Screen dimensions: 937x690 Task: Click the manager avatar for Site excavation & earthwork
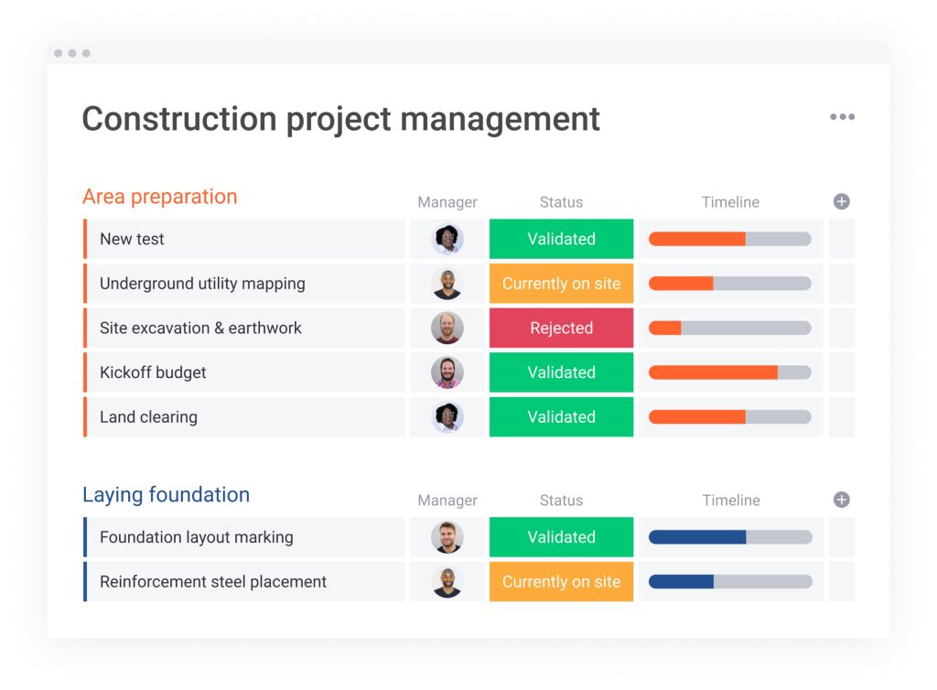click(447, 328)
